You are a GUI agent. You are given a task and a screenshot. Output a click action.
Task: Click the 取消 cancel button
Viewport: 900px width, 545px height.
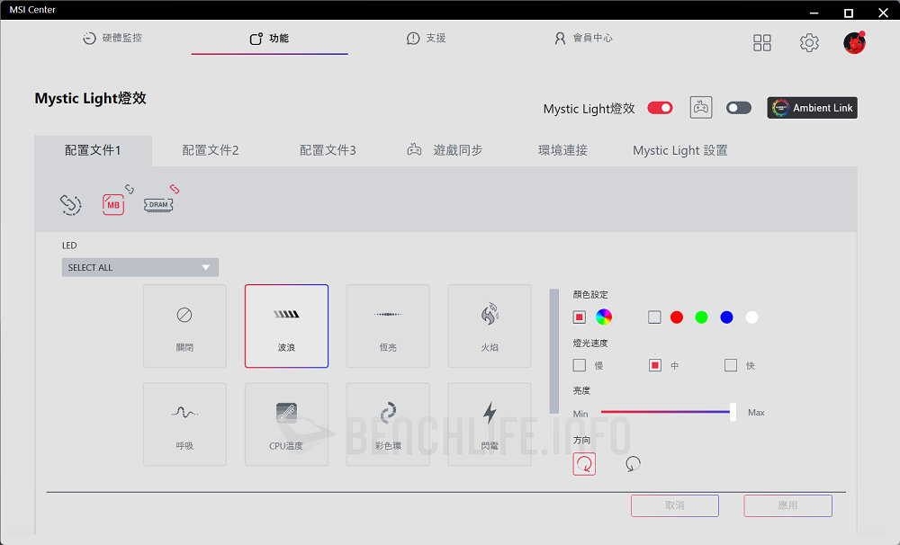675,505
